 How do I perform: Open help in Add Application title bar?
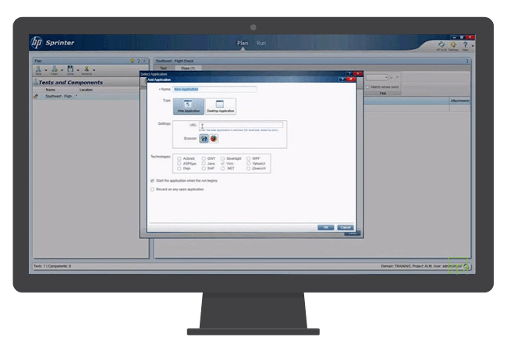click(342, 80)
